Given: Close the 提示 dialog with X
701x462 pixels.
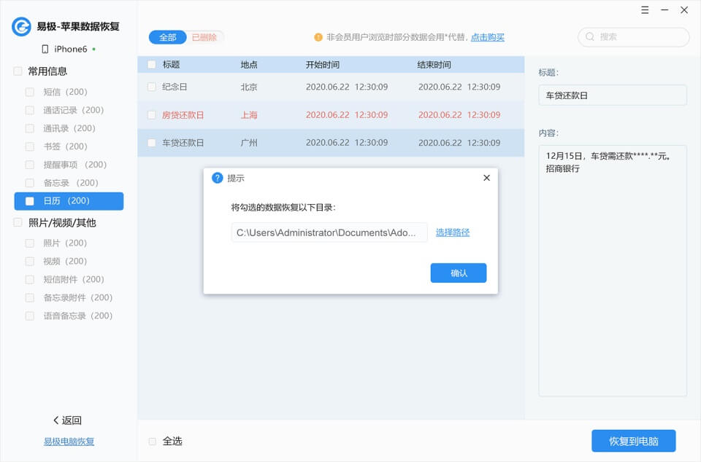Looking at the screenshot, I should coord(486,178).
